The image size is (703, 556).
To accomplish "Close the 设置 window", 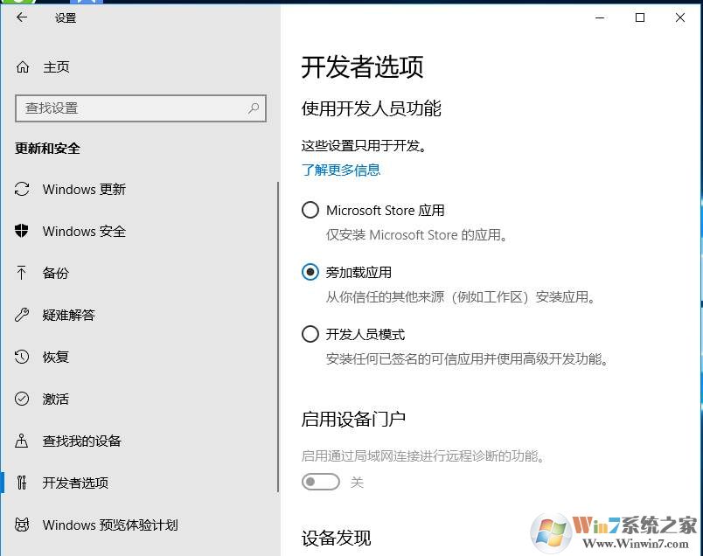I will pyautogui.click(x=680, y=17).
